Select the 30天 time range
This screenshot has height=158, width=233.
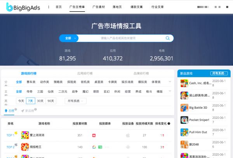[x=40, y=101]
